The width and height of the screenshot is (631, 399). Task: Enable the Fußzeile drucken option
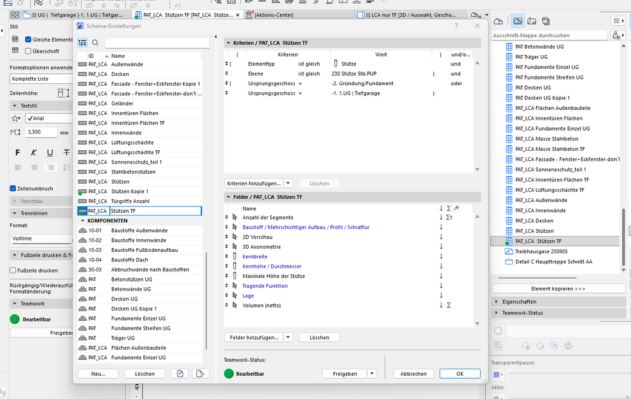tap(13, 270)
